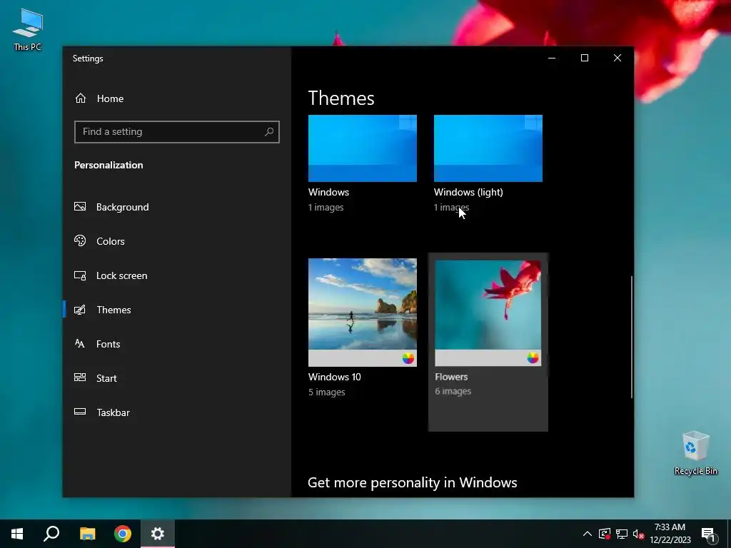Image resolution: width=731 pixels, height=548 pixels.
Task: Open the notification action center icon
Action: coord(709,534)
